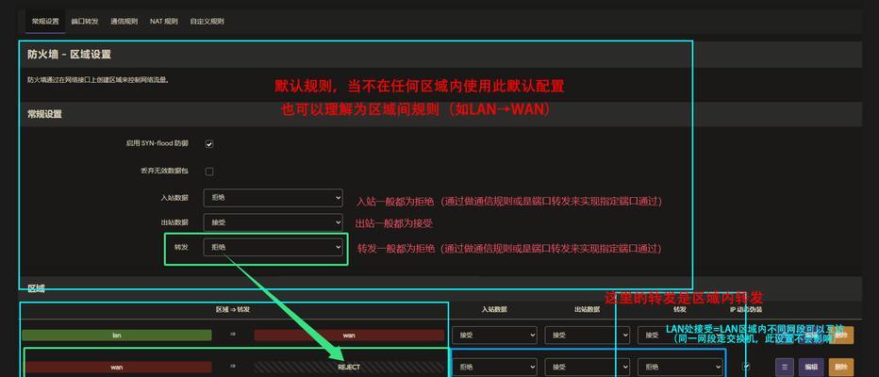Open the 自定义规则 tab
This screenshot has width=879, height=377.
click(207, 22)
